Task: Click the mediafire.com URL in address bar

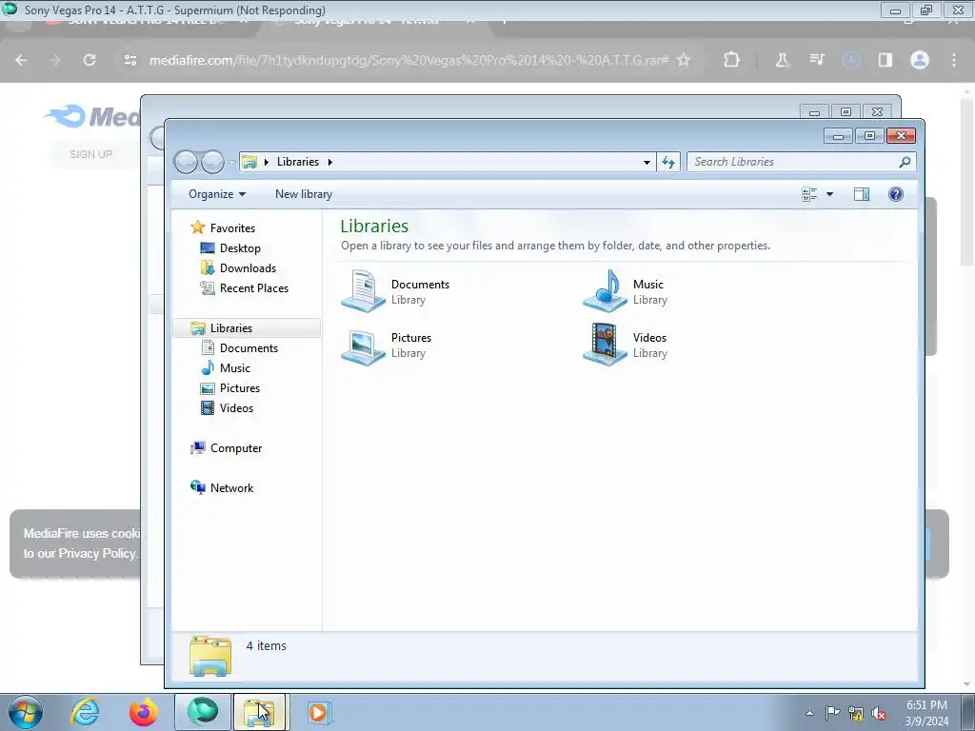Action: [x=408, y=60]
